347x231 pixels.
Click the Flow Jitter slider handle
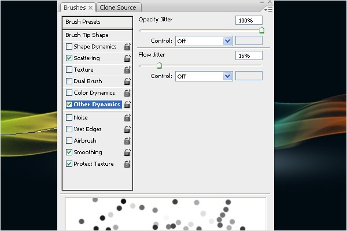tap(160, 65)
